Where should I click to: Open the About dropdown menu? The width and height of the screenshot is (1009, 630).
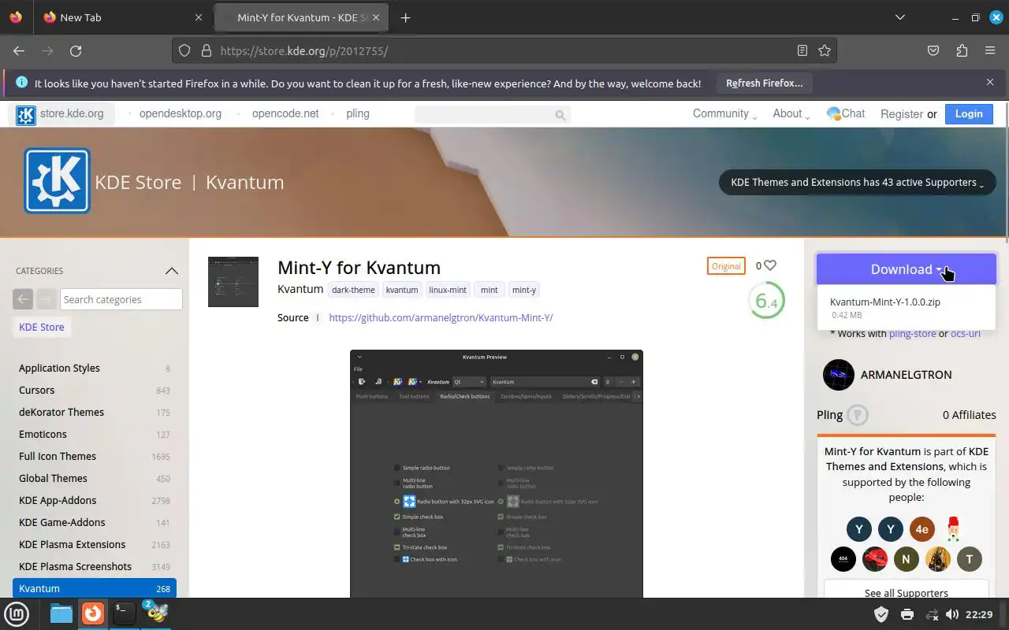tap(791, 113)
